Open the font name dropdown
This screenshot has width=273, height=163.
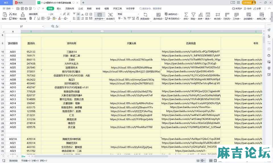click(48, 14)
